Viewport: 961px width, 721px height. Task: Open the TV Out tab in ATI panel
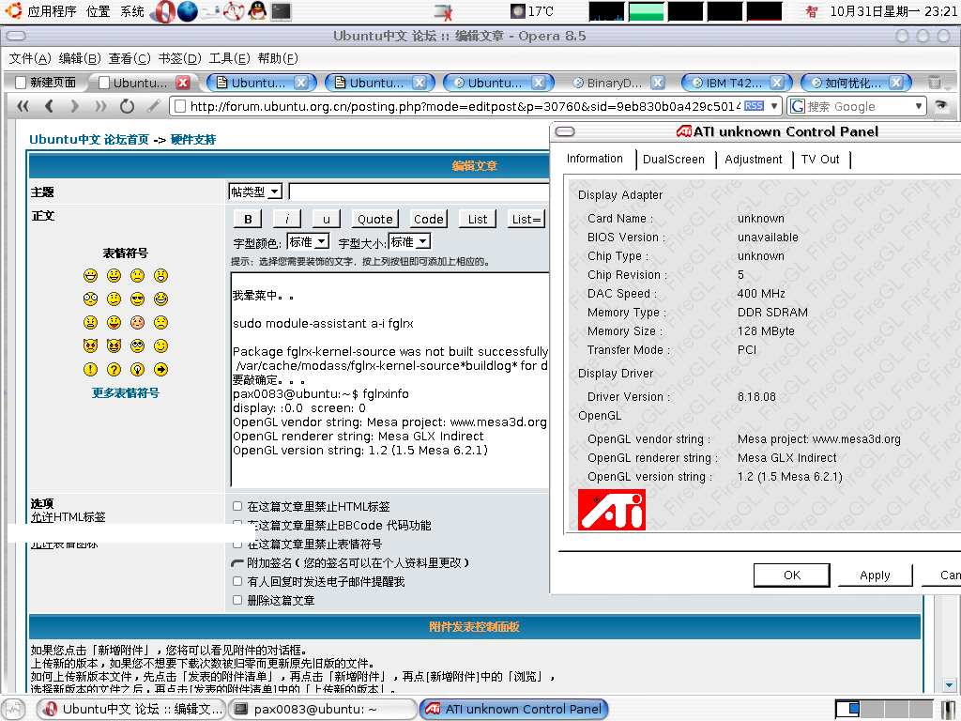(x=820, y=160)
